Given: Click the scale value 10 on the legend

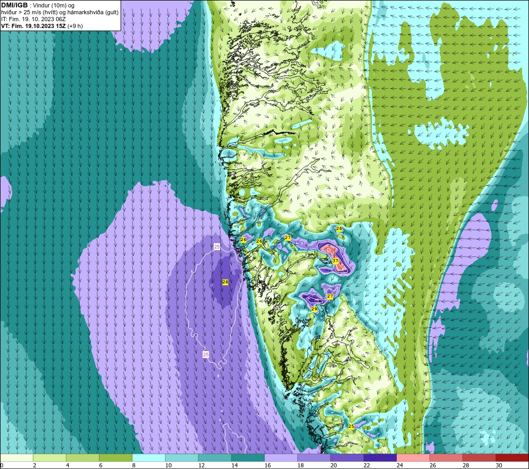Looking at the screenshot, I should 168,465.
